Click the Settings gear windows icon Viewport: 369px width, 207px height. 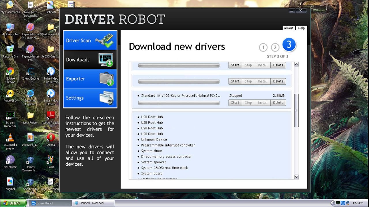pyautogui.click(x=106, y=98)
